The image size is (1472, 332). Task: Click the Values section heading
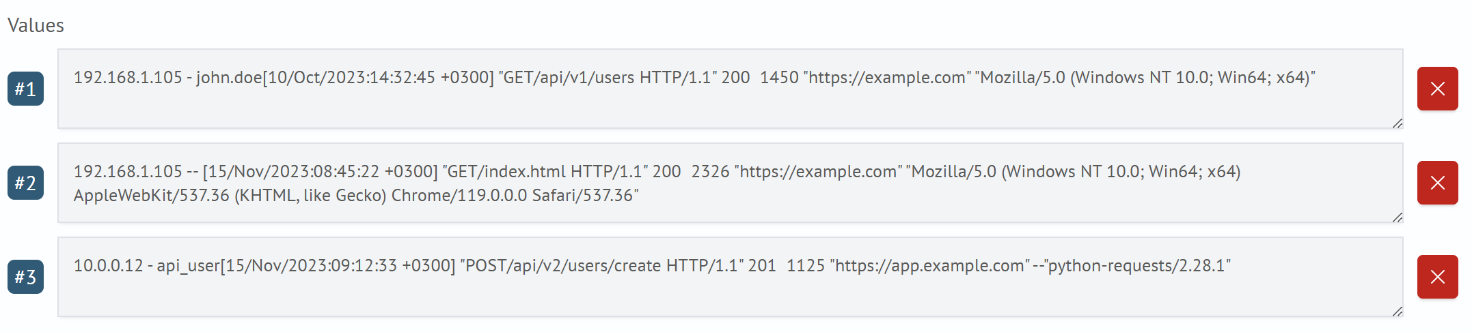pyautogui.click(x=36, y=25)
